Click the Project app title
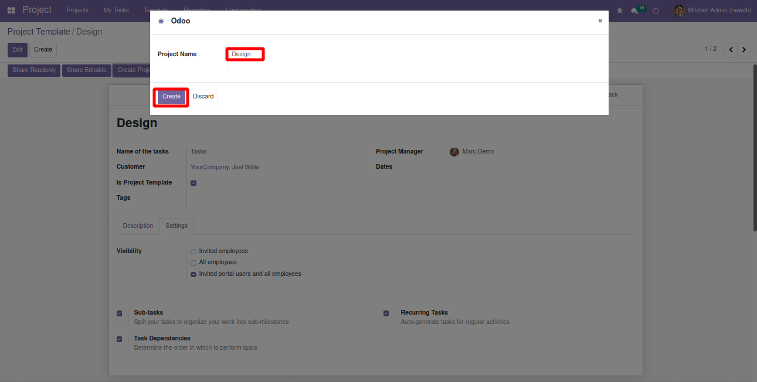Image resolution: width=757 pixels, height=382 pixels. (x=37, y=10)
